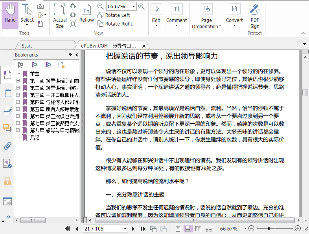
Task: Expand the 第一章 bookmark node
Action: (18, 81)
